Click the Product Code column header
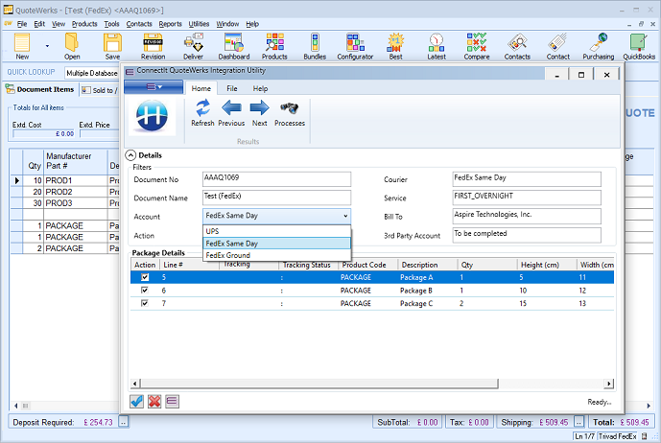The image size is (661, 443). [365, 265]
